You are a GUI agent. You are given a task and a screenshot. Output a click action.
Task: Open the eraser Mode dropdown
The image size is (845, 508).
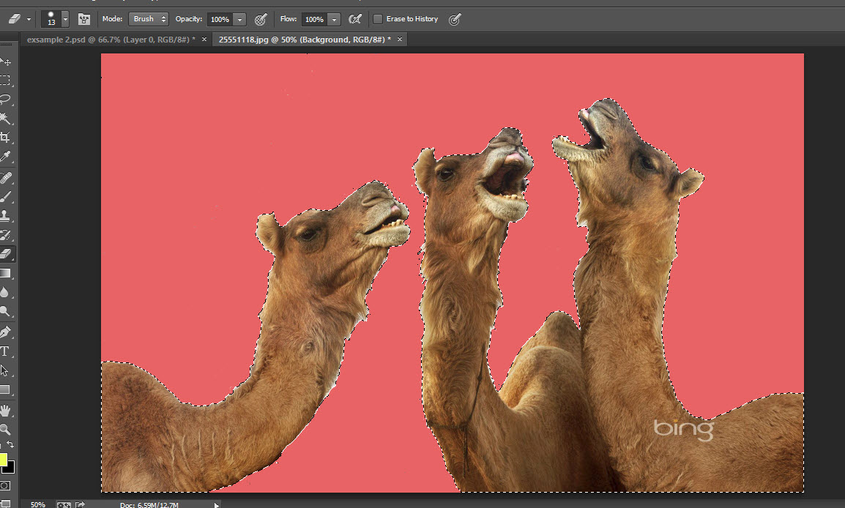point(149,19)
